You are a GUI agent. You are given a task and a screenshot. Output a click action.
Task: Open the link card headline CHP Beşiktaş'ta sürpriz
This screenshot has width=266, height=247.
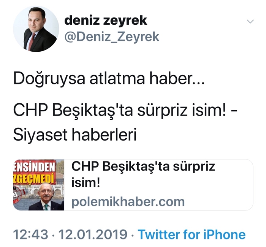143,166
